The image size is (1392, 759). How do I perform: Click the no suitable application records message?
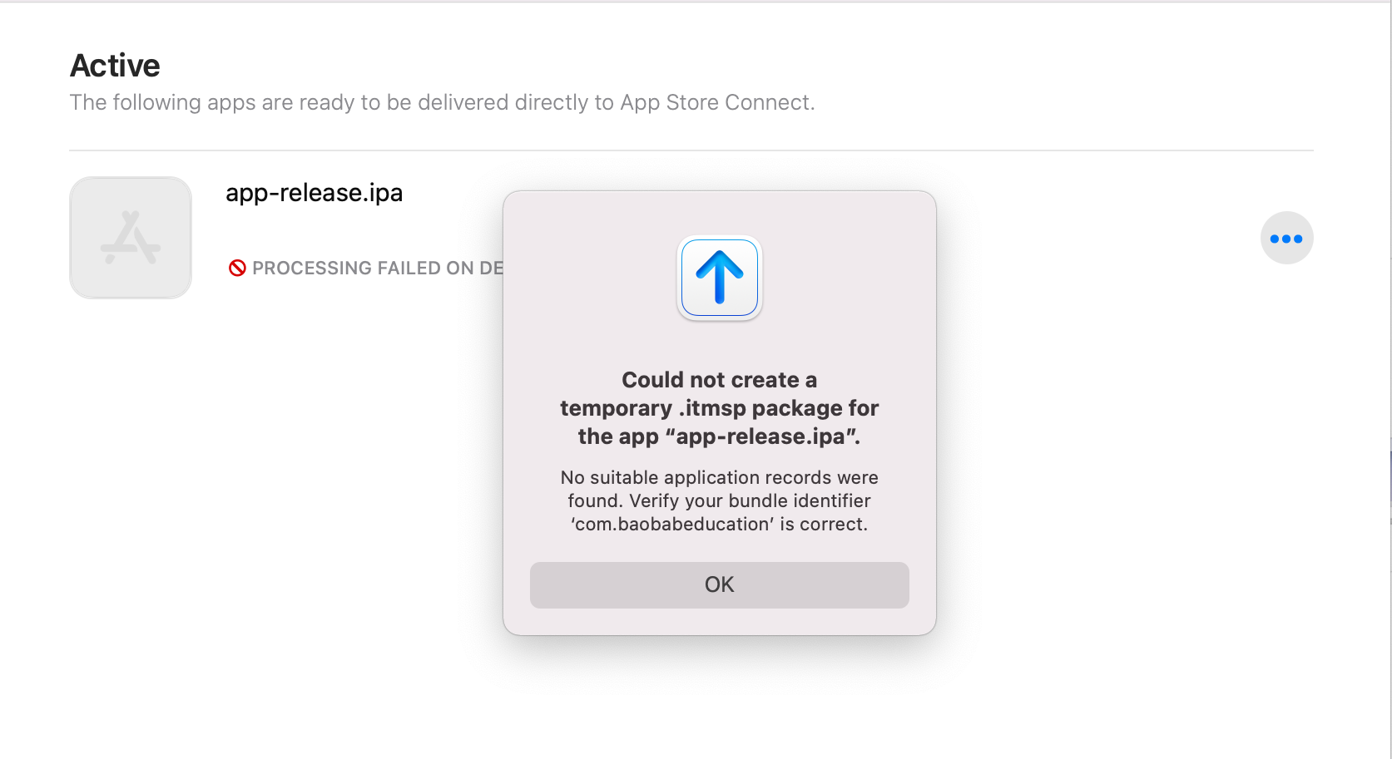coord(719,500)
